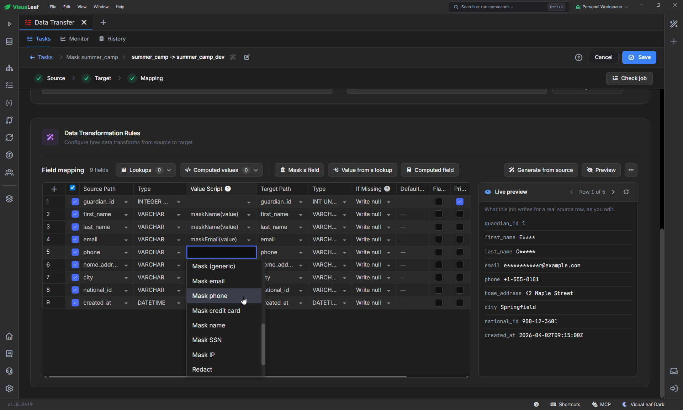Enable the Flag checkbox for first_name row
Image resolution: width=683 pixels, height=410 pixels.
pyautogui.click(x=439, y=214)
